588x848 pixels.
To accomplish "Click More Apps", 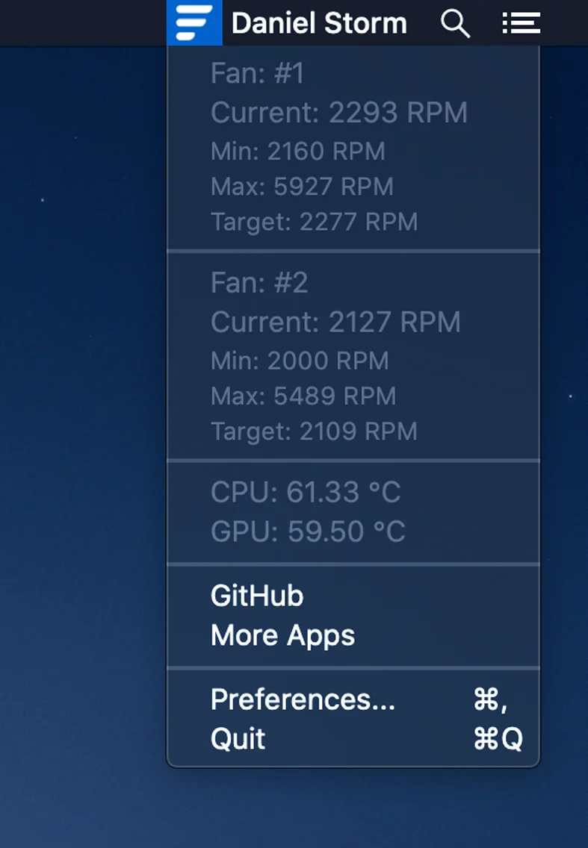I will 283,635.
